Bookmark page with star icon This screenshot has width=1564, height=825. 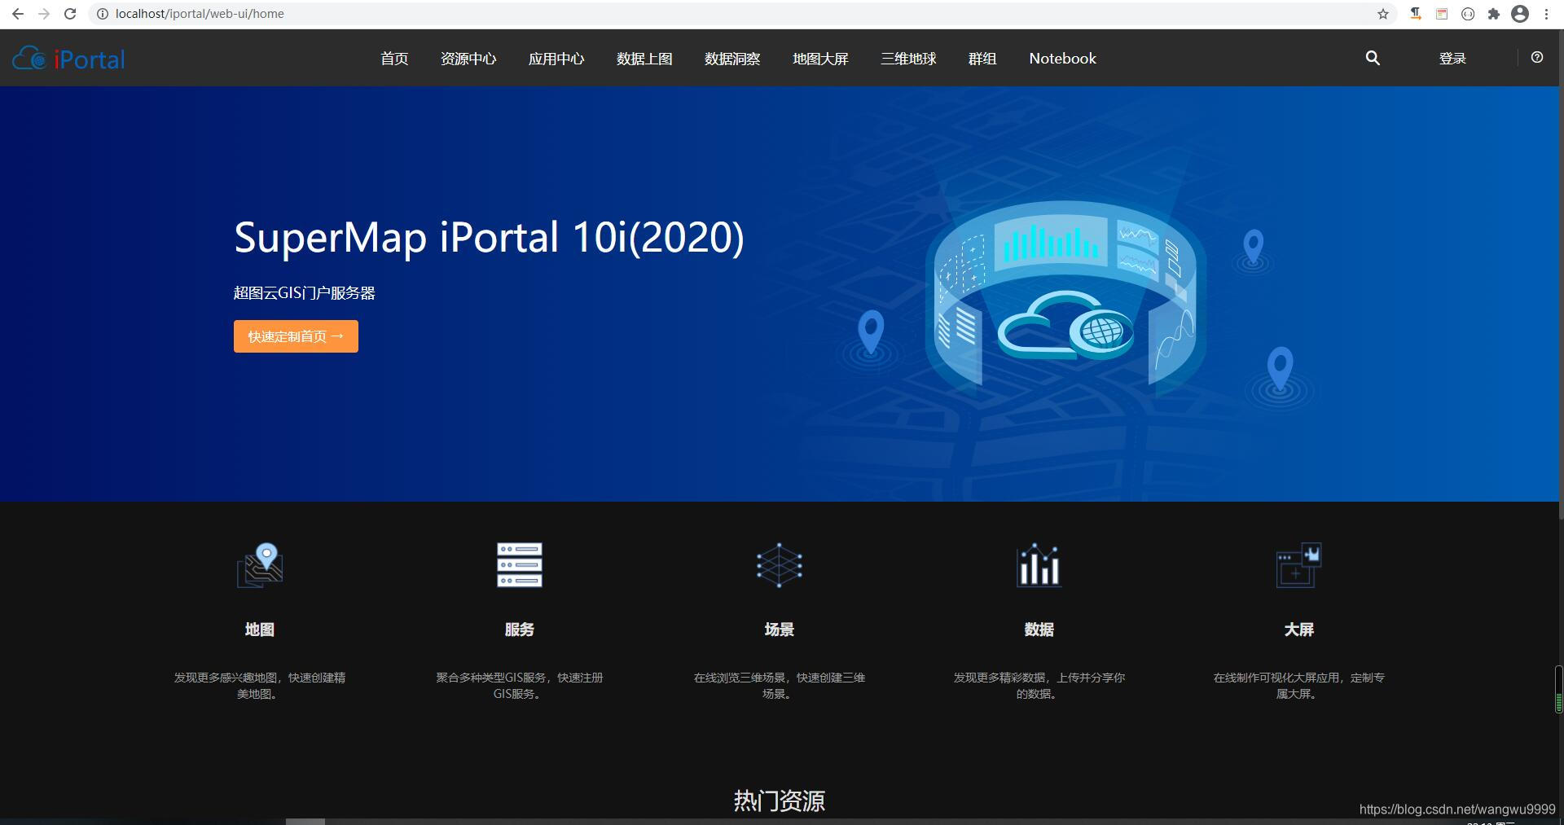point(1383,14)
